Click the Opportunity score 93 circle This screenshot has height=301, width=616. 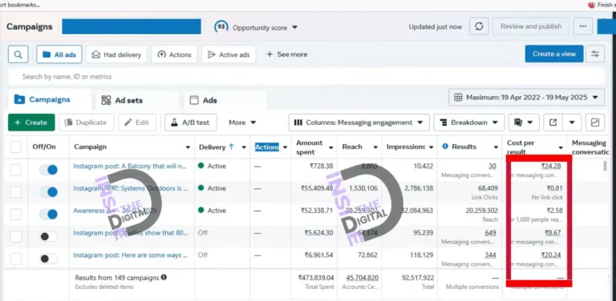tap(221, 27)
